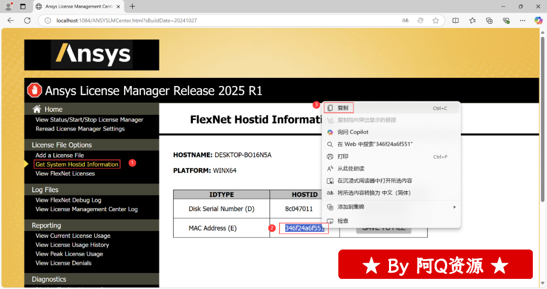Open a new tab with plus icon

pos(132,6)
